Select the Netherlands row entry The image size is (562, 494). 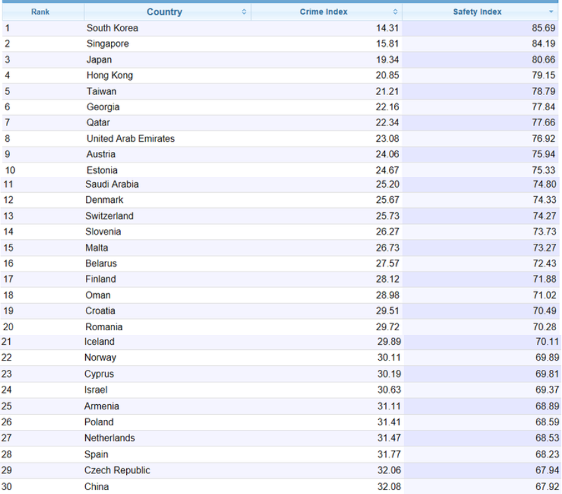coord(110,438)
